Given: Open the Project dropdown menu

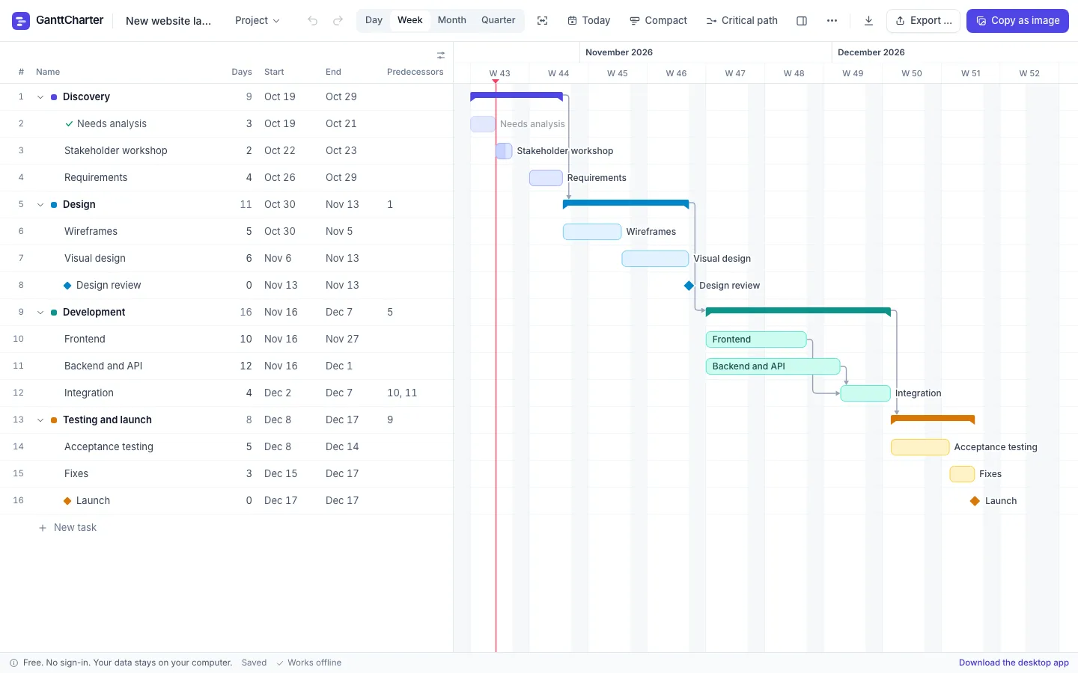Looking at the screenshot, I should 258,21.
